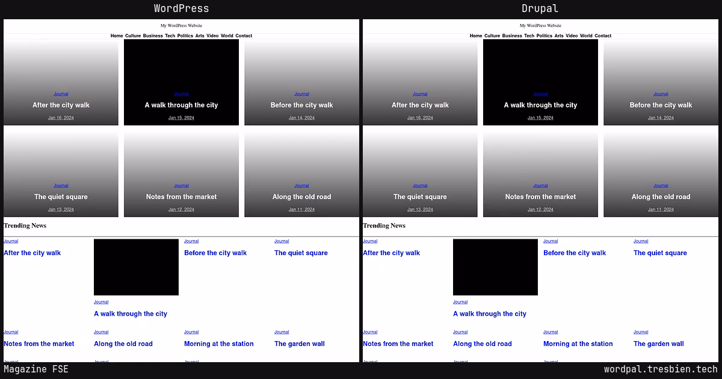Go to Arts in Drupal pane menu
Screen dimensions: 722x379
pos(559,36)
